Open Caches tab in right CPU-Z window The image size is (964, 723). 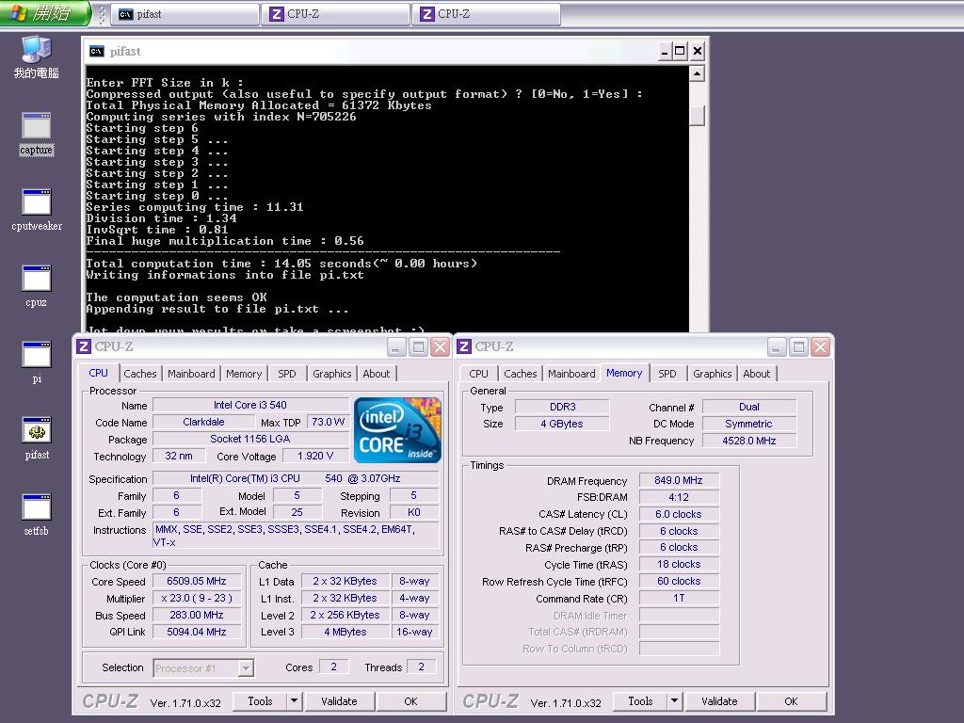pos(520,374)
